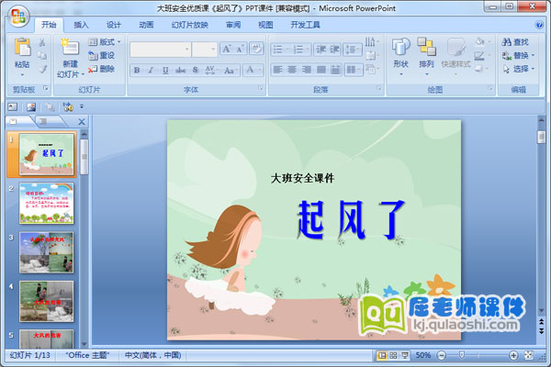Click the Shape Effects icon
Screen dimensions: 551x367
(x=481, y=69)
